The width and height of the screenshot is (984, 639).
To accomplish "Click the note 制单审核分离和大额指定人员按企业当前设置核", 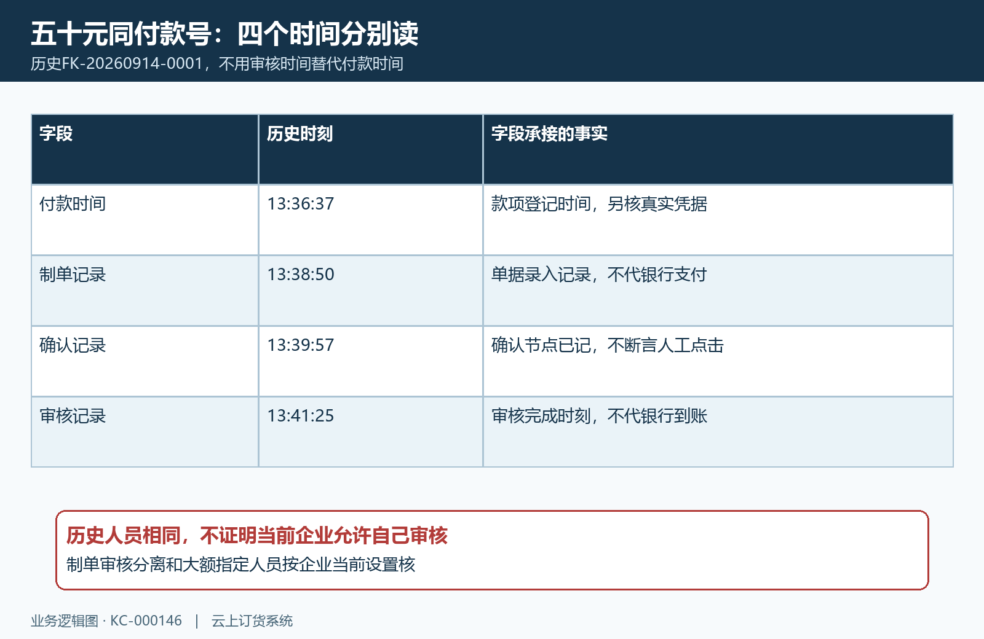I will [x=240, y=565].
